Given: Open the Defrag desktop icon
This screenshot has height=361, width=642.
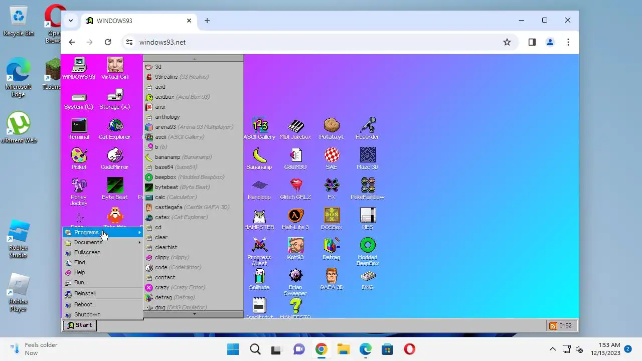Looking at the screenshot, I should click(332, 249).
